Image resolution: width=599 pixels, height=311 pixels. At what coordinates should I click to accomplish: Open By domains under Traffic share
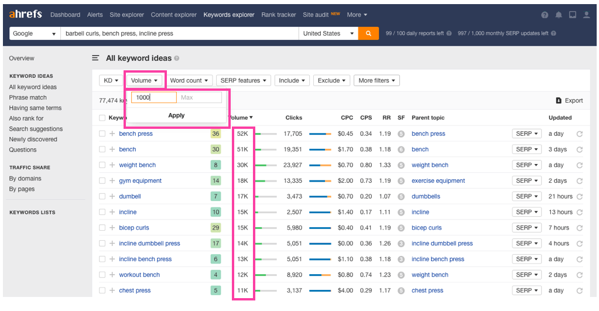(25, 179)
